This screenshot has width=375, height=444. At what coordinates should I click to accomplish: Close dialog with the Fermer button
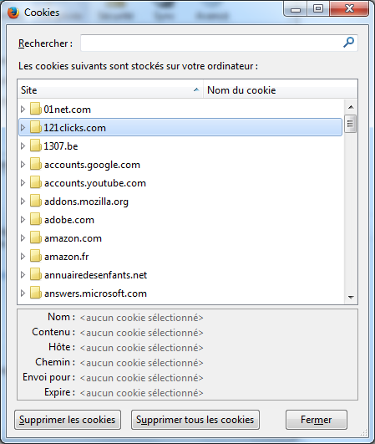(317, 420)
